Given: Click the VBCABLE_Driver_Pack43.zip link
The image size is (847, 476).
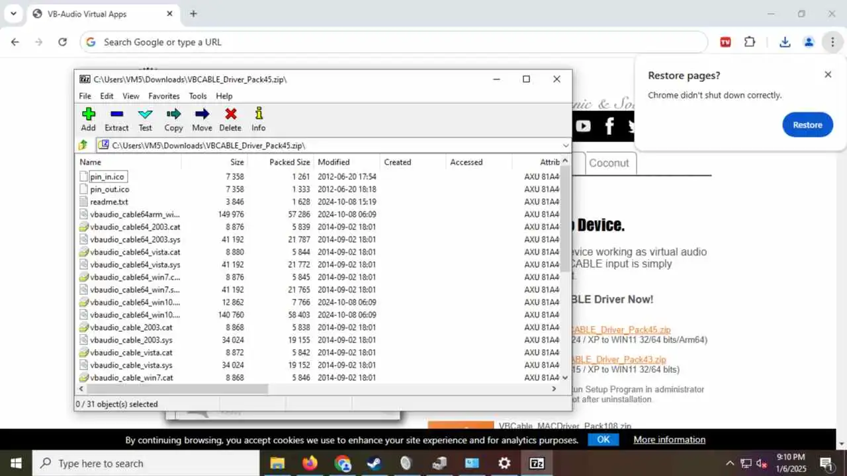Looking at the screenshot, I should tap(619, 360).
